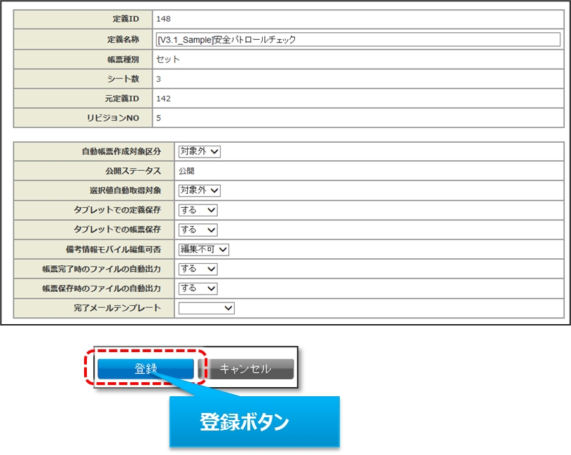571x455 pixels.
Task: Click the gray キャンセル button
Action: (x=246, y=369)
